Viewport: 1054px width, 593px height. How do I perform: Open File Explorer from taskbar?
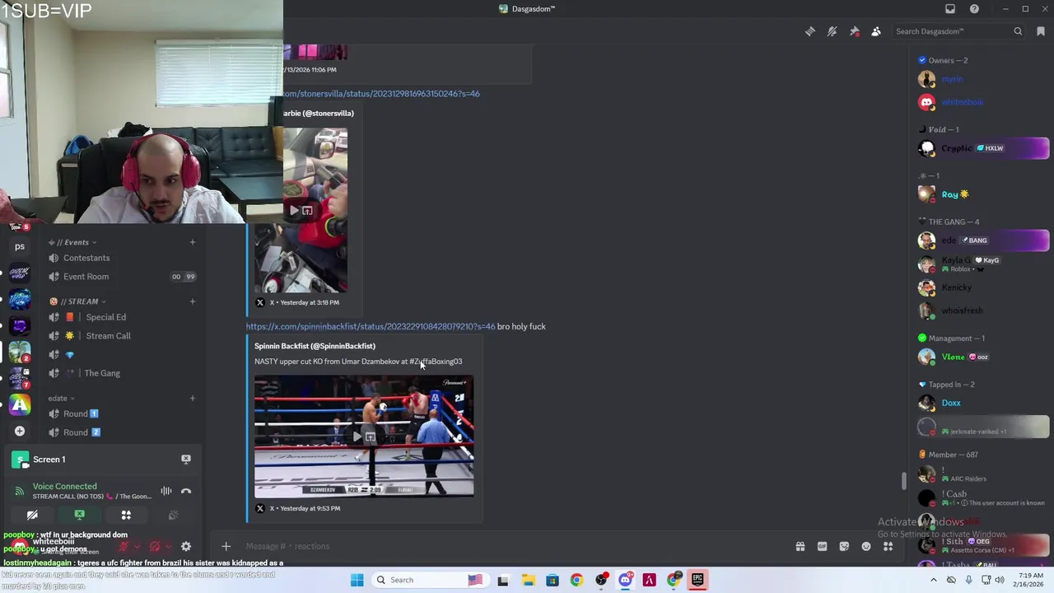coord(528,580)
